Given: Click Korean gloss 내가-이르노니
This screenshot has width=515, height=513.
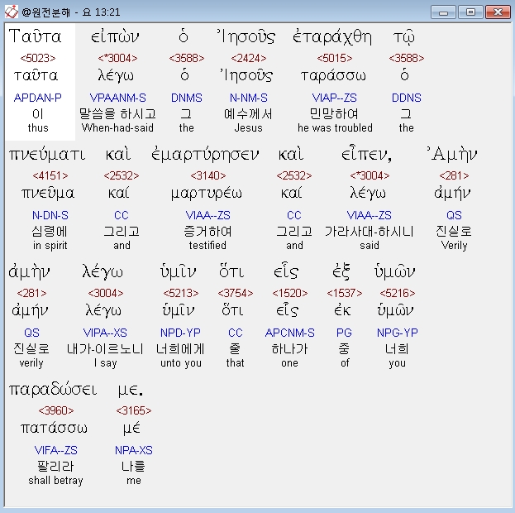Looking at the screenshot, I should 105,349.
